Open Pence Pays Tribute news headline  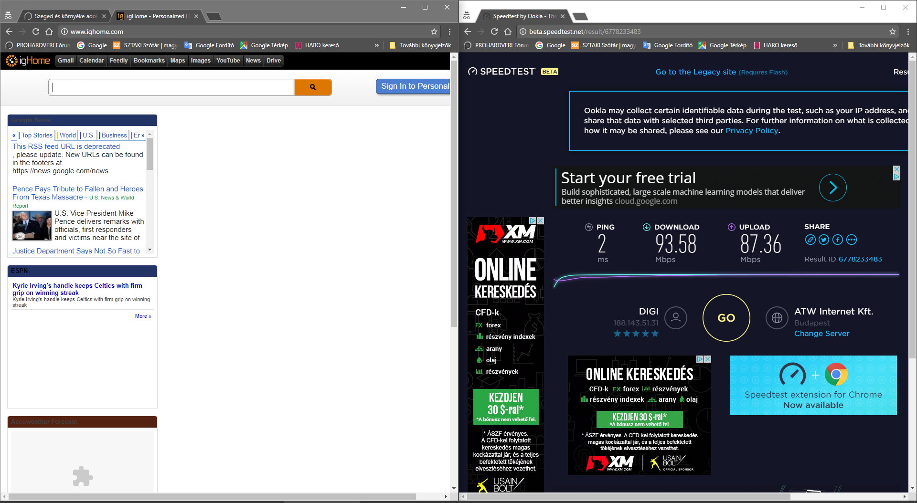click(77, 193)
